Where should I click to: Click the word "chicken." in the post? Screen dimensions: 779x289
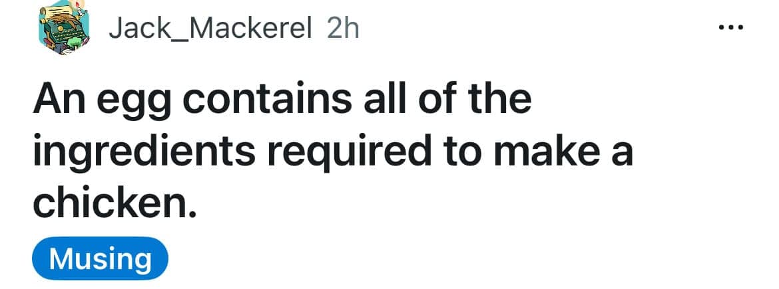116,204
